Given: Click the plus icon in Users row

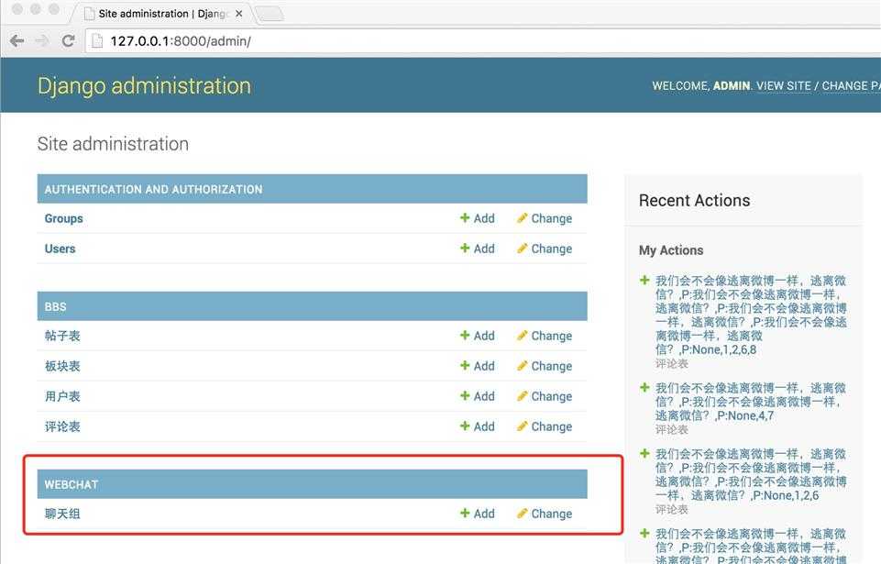Looking at the screenshot, I should [465, 248].
